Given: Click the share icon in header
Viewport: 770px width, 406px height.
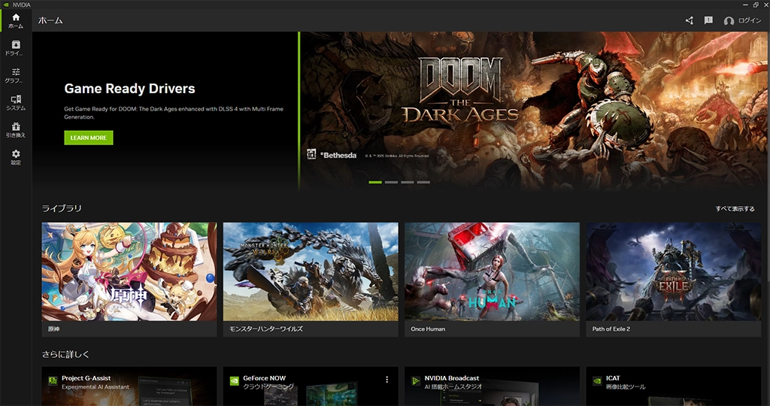Looking at the screenshot, I should pyautogui.click(x=690, y=20).
